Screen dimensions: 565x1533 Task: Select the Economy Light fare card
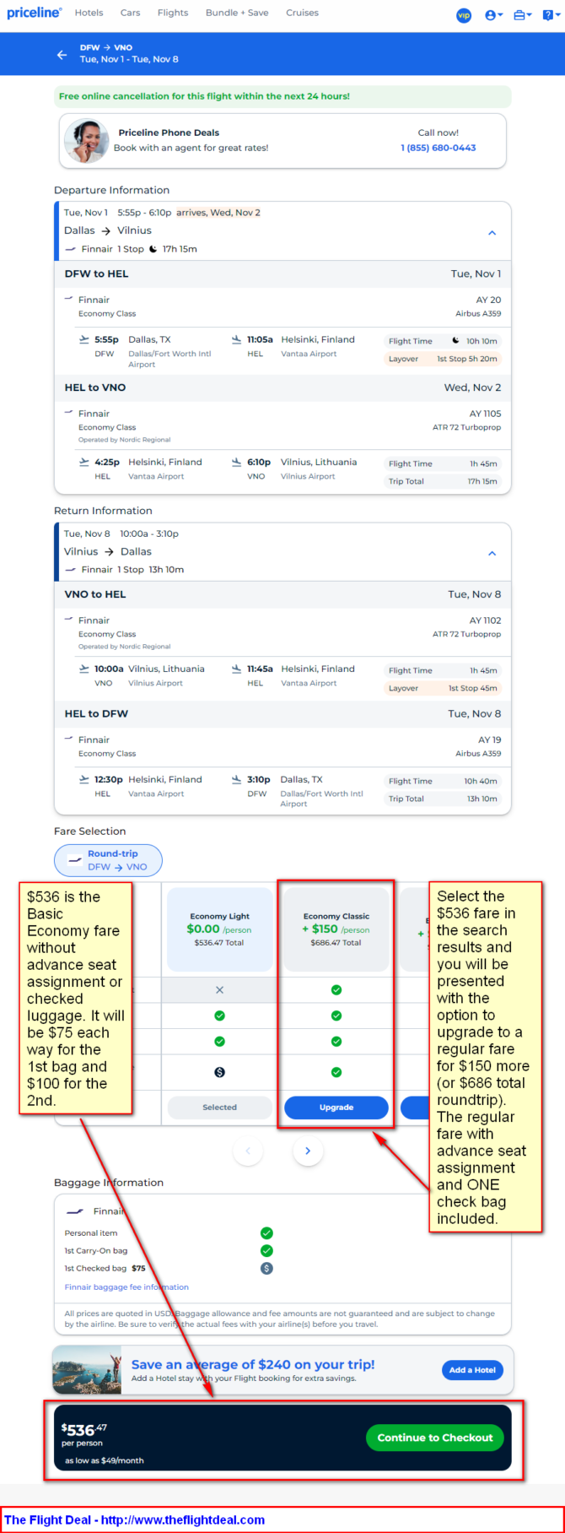tap(220, 929)
